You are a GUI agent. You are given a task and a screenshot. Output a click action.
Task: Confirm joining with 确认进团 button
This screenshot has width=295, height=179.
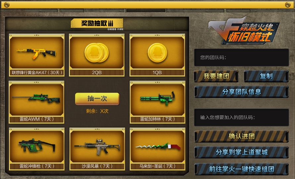(x=241, y=136)
